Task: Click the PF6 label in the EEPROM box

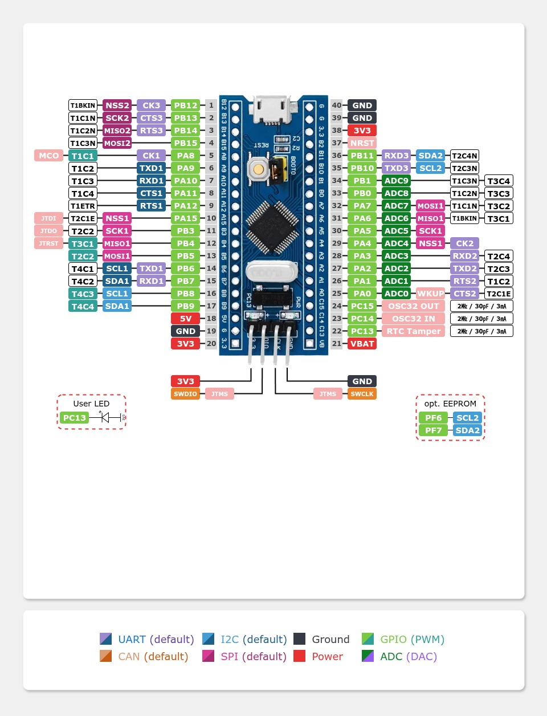Action: pyautogui.click(x=433, y=418)
